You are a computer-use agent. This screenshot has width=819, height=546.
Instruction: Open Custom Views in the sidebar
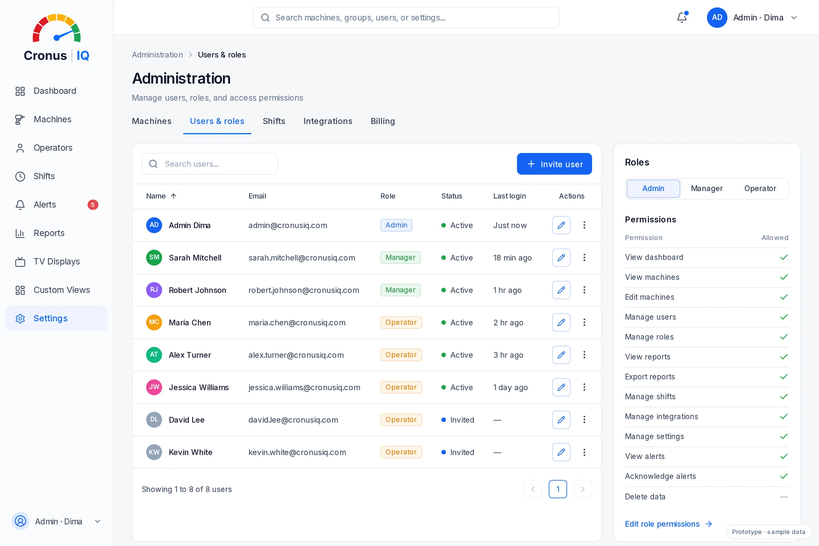click(x=56, y=290)
